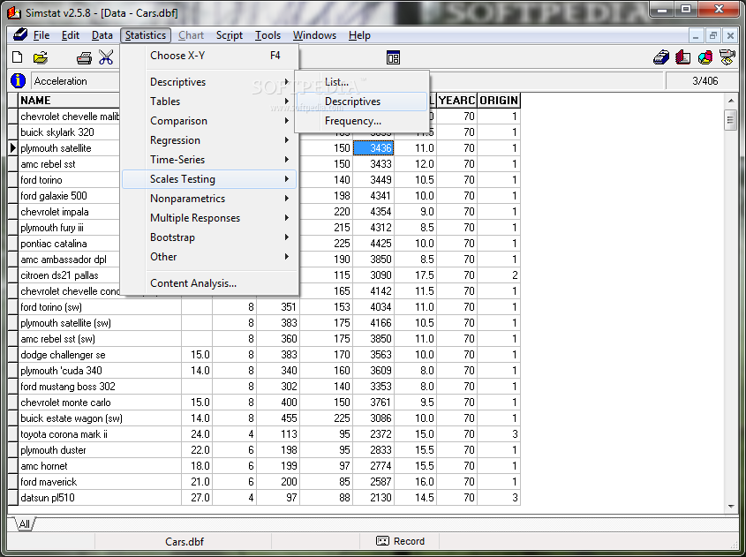Open the Edit menu
The image size is (746, 557).
click(x=71, y=35)
